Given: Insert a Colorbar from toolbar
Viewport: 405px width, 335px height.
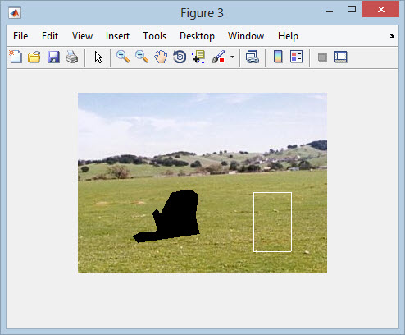Looking at the screenshot, I should [278, 57].
